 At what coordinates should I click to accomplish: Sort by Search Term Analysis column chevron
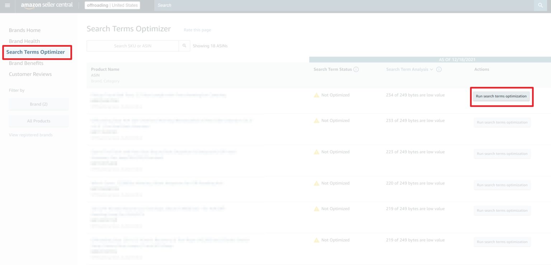click(x=431, y=69)
